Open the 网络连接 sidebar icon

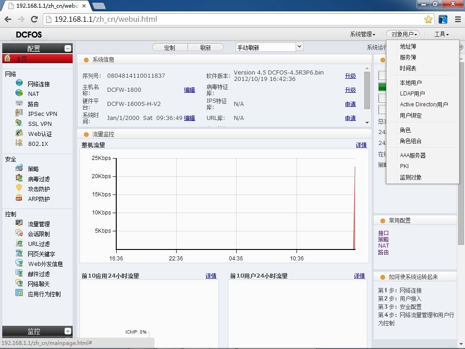point(19,83)
